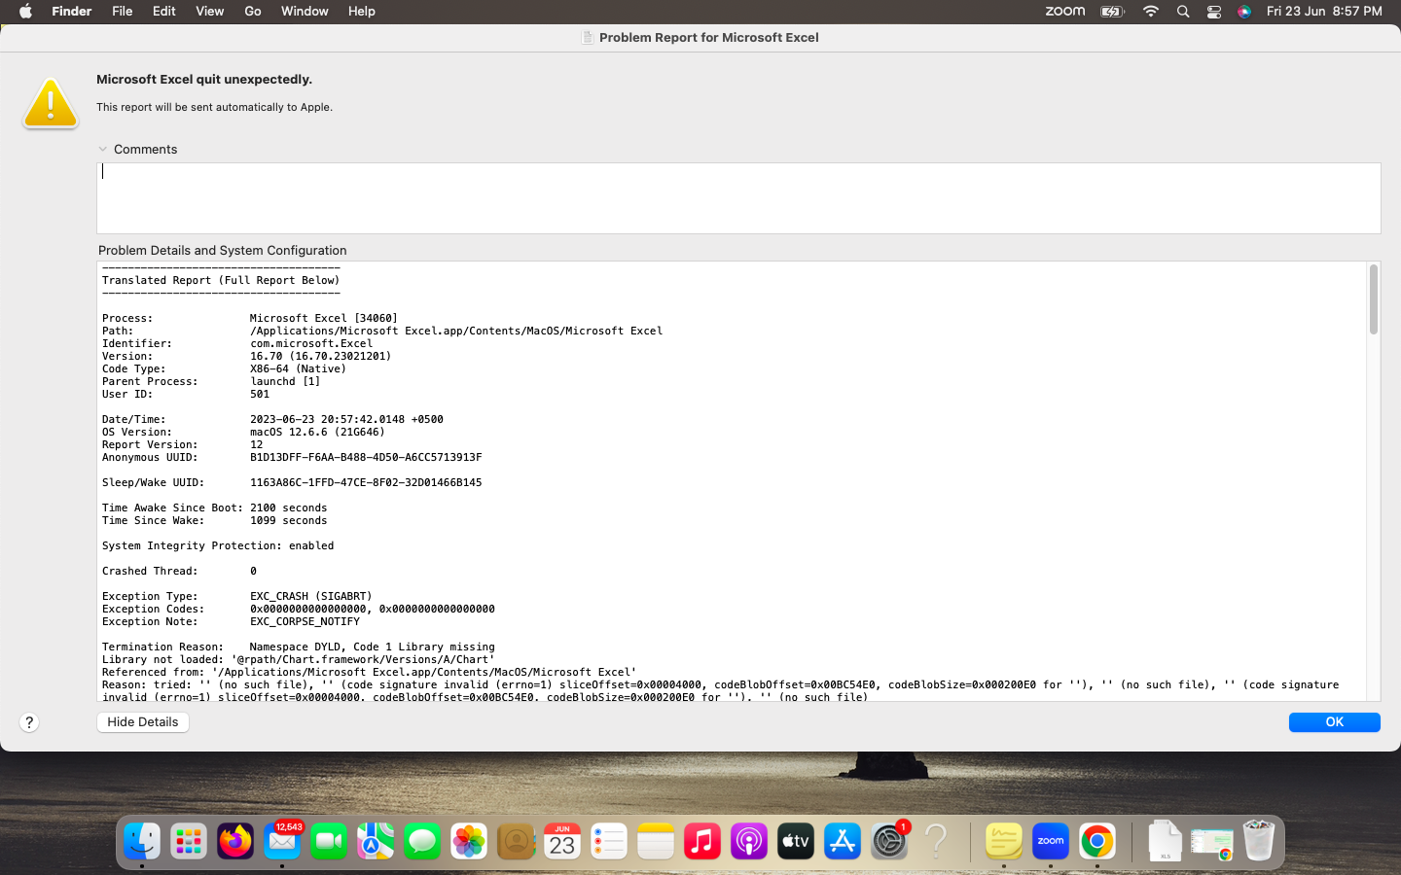The image size is (1401, 875).
Task: Open the View menu
Action: coord(210,12)
